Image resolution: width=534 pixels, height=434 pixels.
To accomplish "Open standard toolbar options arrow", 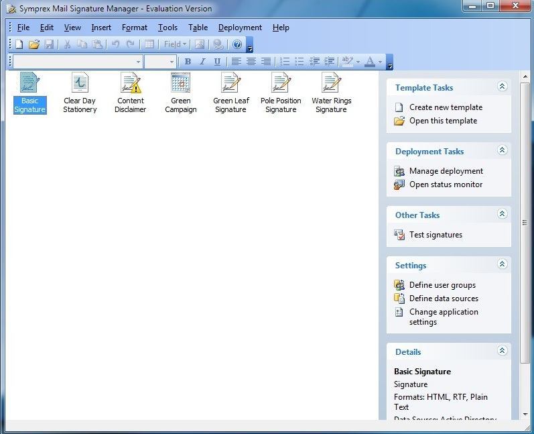I will [250, 45].
